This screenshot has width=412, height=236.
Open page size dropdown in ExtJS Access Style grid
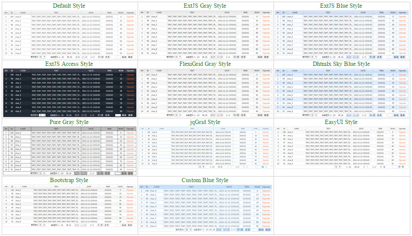click(x=42, y=115)
